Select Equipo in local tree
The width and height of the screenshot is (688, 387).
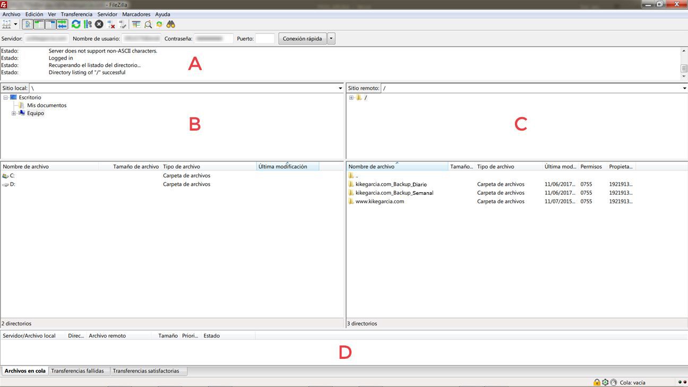36,113
